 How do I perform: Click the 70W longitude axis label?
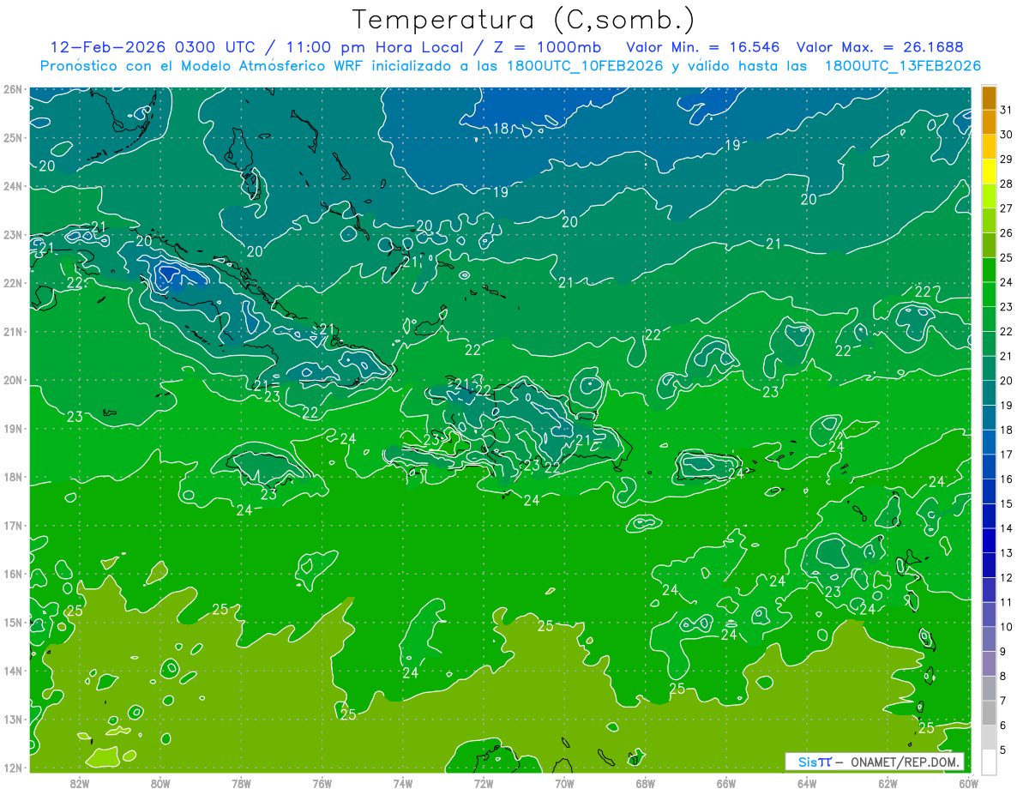564,783
